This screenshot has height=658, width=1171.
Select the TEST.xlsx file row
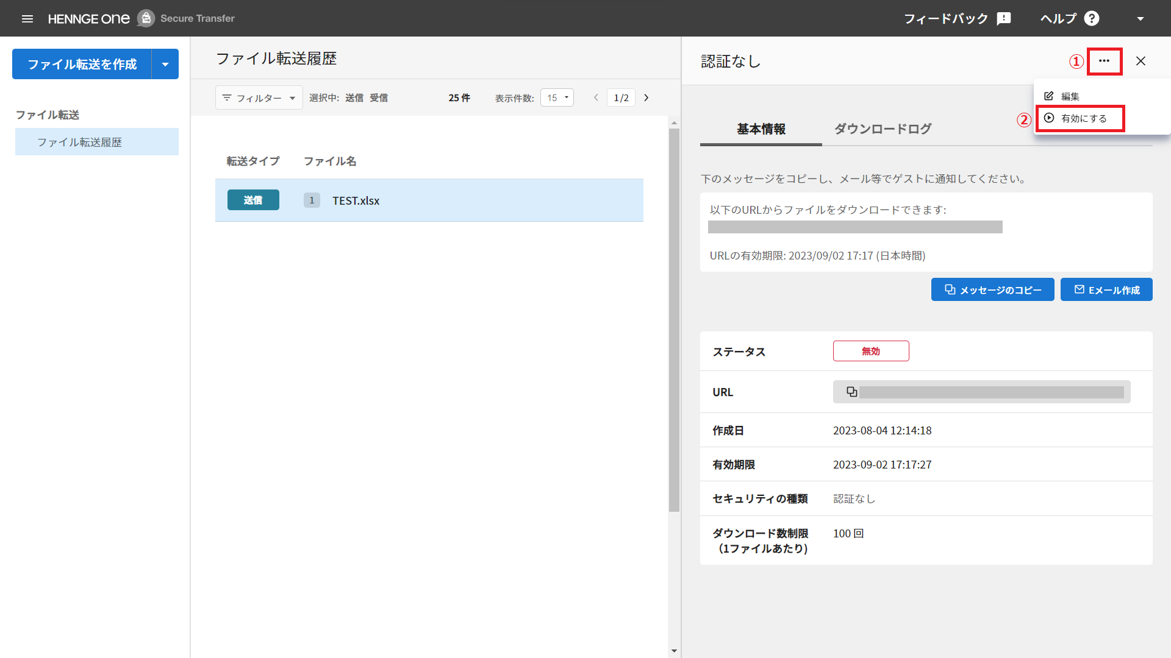click(x=429, y=200)
